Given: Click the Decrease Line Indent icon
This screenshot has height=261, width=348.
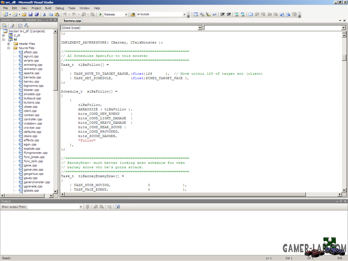Looking at the screenshot, I should tap(222, 14).
